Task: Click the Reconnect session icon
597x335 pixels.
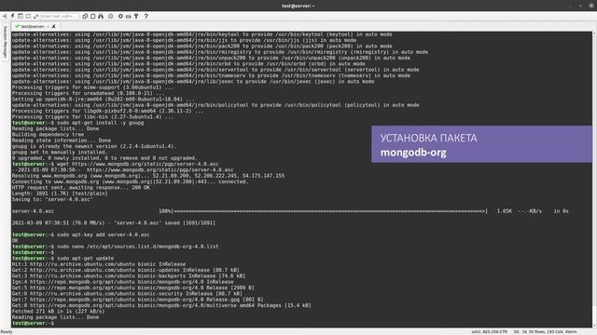Action: pyautogui.click(x=35, y=17)
